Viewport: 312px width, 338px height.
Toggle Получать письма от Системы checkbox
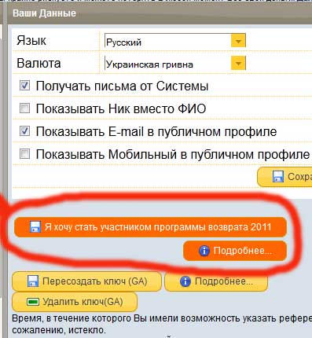click(25, 86)
